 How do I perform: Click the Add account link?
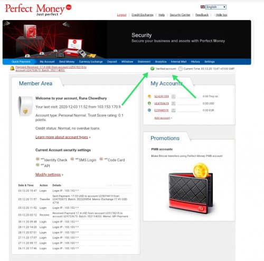coord(162,118)
